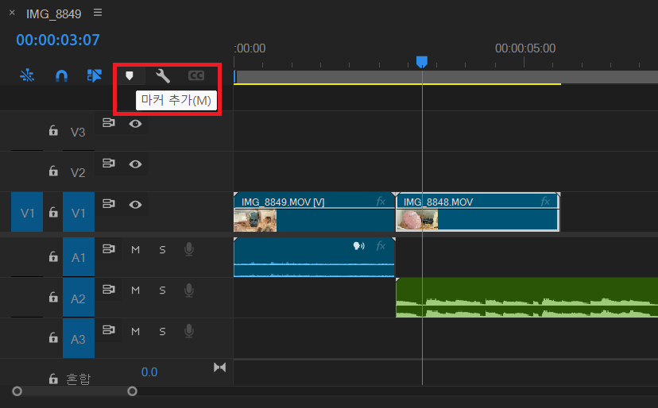Toggle lock on track V1
Image resolution: width=658 pixels, height=408 pixels.
click(53, 212)
